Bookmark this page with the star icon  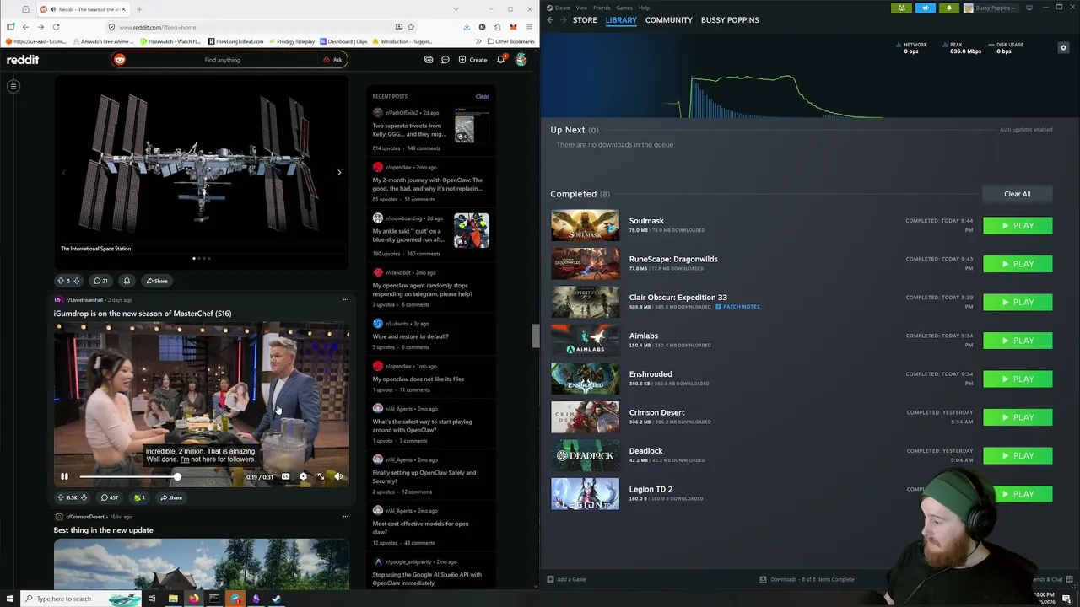coord(411,27)
